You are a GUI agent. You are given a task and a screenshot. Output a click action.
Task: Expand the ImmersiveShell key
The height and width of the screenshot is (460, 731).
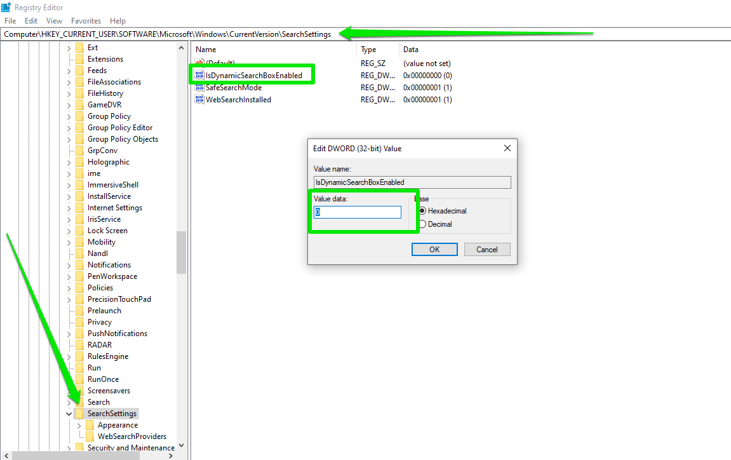point(69,186)
